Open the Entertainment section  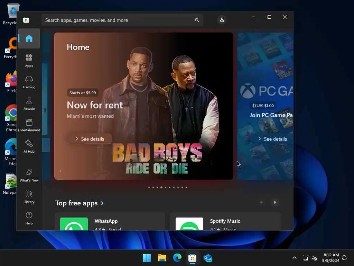pos(29,125)
